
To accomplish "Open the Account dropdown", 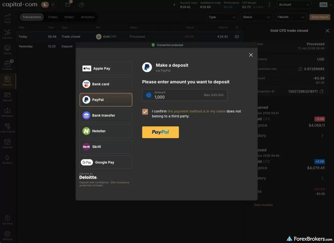I will coord(294,4).
